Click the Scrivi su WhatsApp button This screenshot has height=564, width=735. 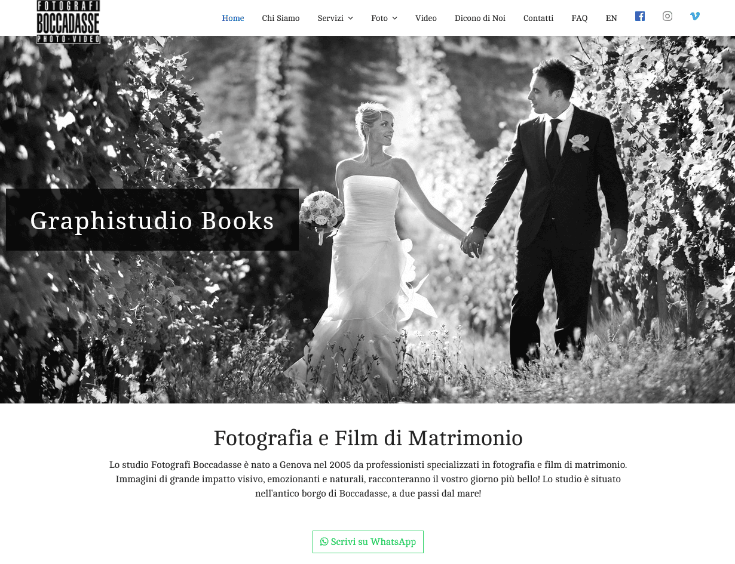pos(368,542)
